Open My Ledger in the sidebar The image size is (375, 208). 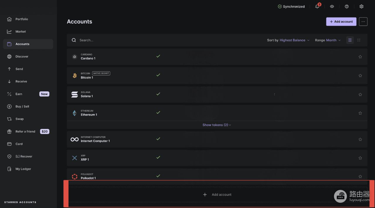pos(28,169)
